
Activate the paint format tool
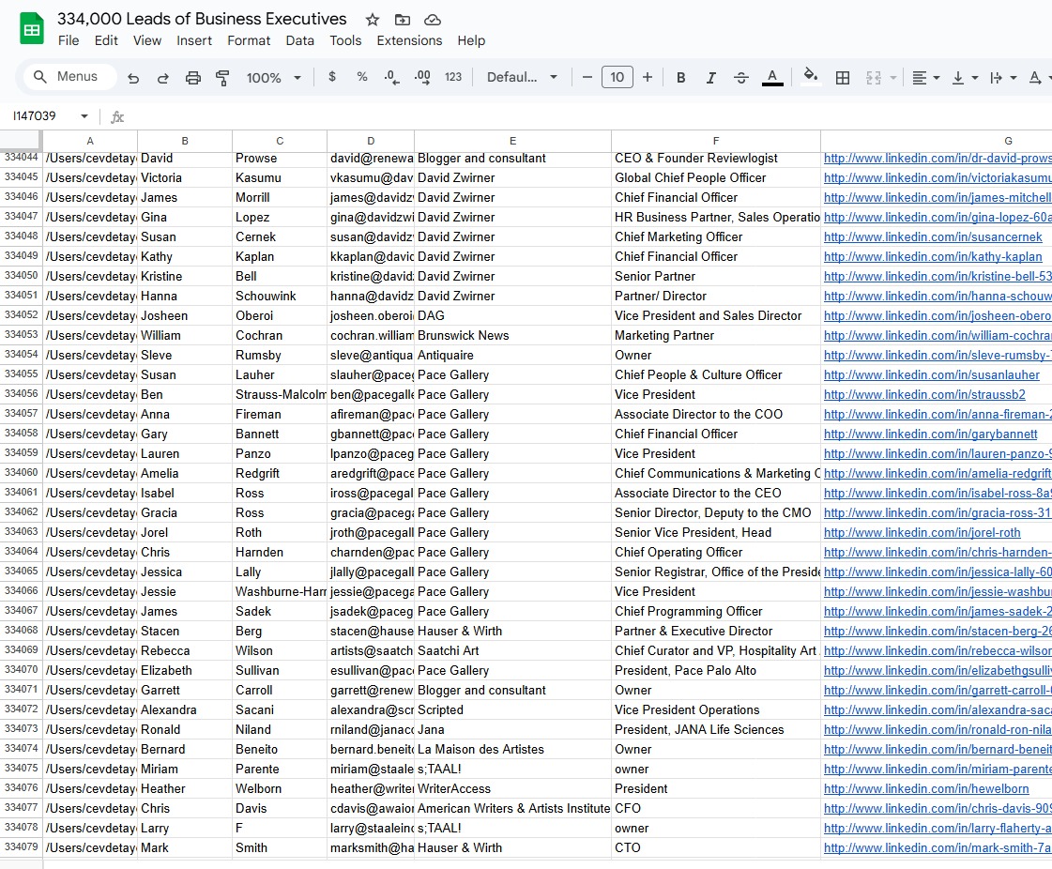click(222, 78)
